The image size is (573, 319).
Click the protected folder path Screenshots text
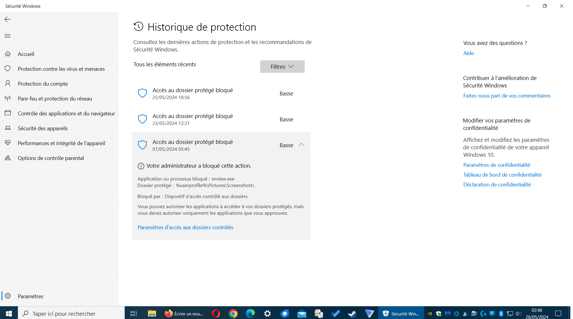tap(215, 186)
